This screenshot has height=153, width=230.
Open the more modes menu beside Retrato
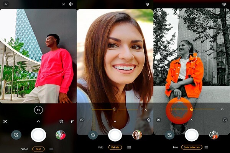click(129, 147)
